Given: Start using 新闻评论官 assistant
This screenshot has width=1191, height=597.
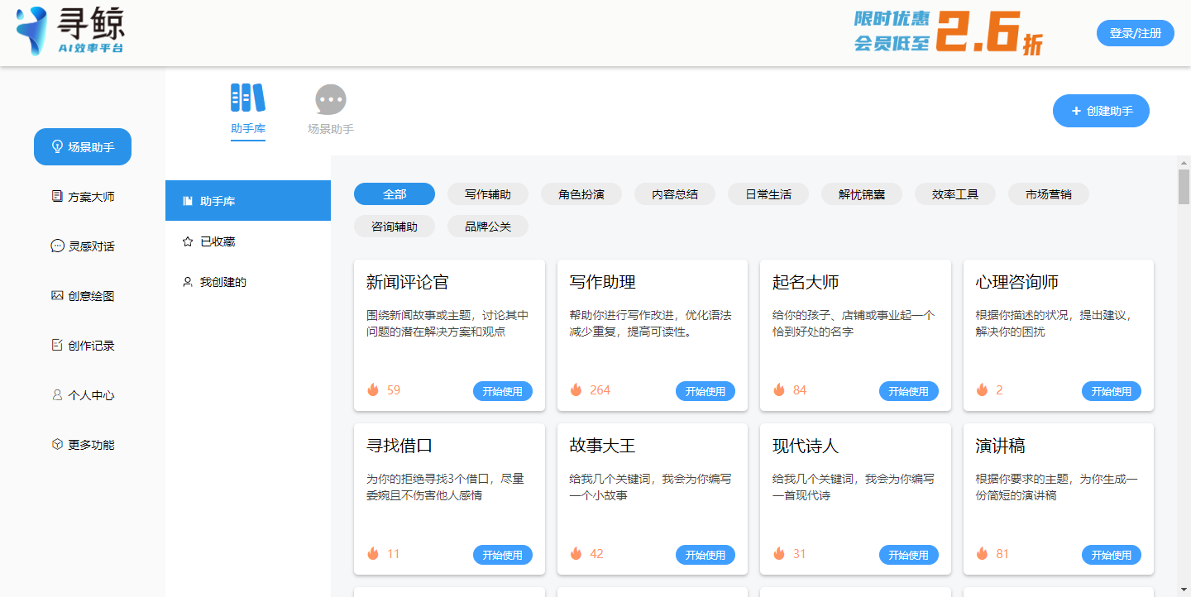Looking at the screenshot, I should point(503,391).
